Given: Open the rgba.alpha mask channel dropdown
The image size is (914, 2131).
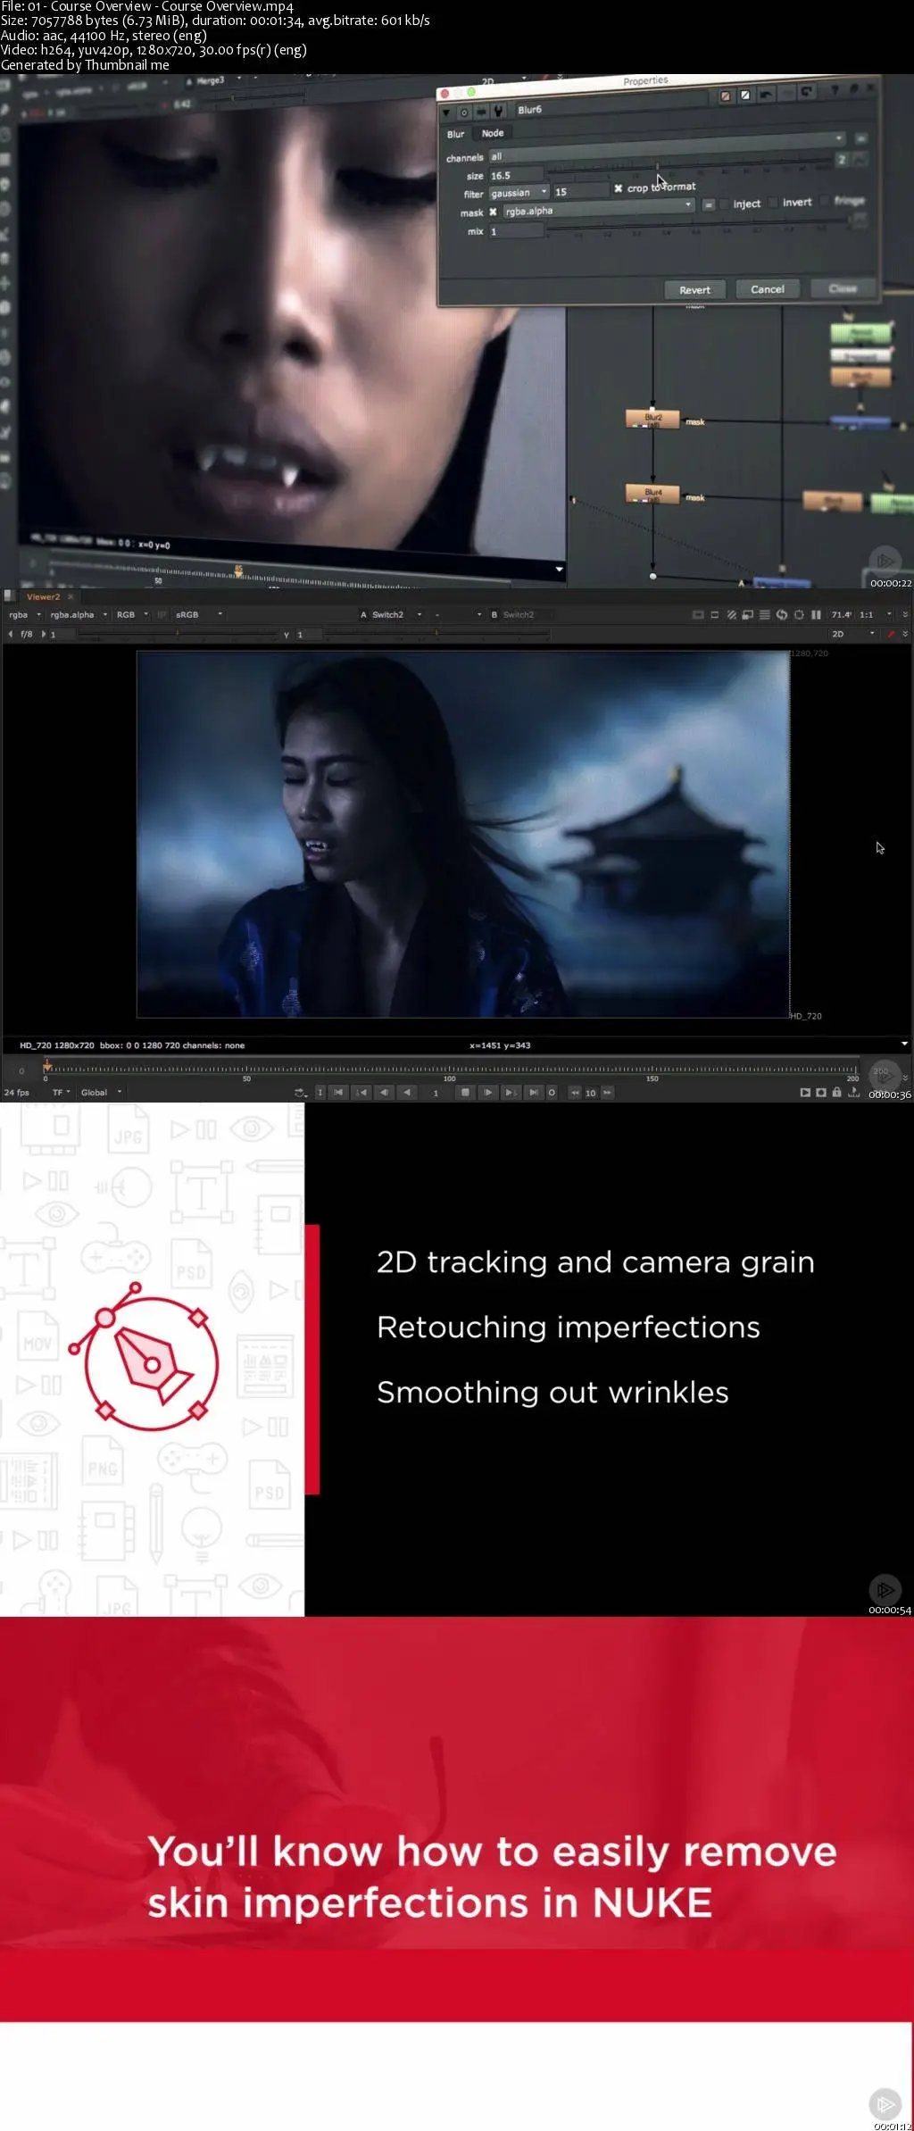Looking at the screenshot, I should click(598, 210).
